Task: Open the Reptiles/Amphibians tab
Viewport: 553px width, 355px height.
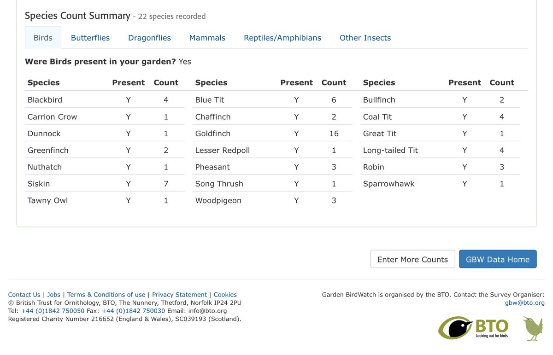Action: [x=282, y=38]
